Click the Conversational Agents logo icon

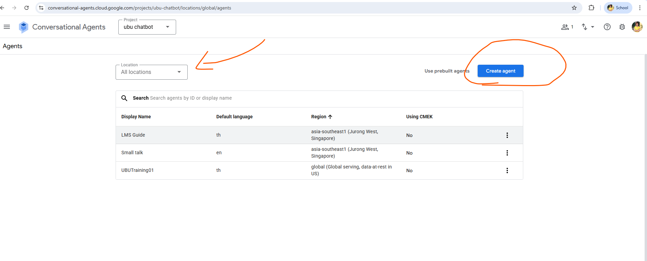point(23,27)
